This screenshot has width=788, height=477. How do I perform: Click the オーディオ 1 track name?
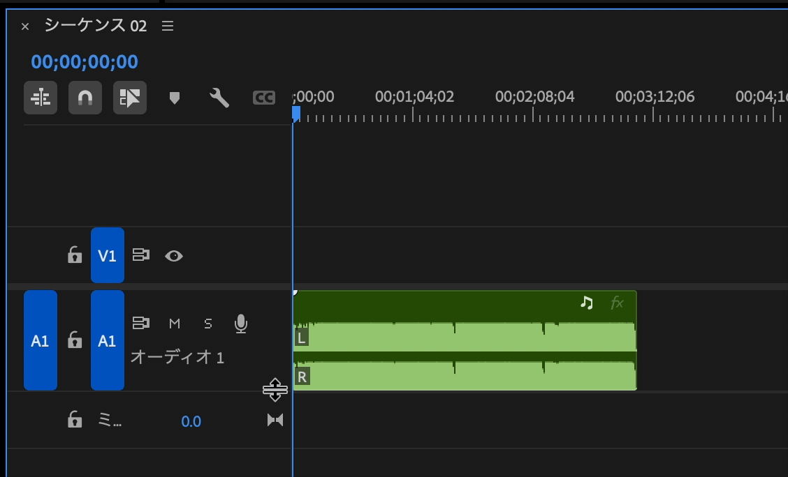[177, 357]
